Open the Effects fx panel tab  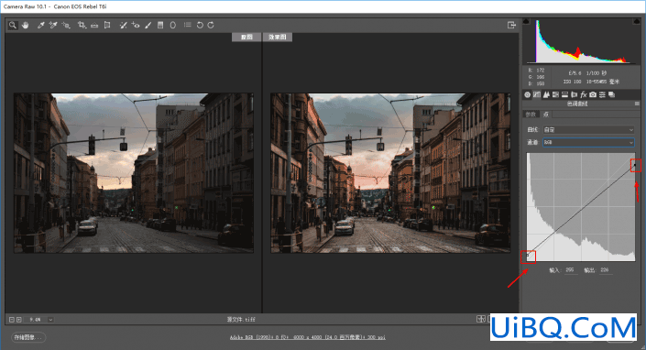click(x=584, y=94)
